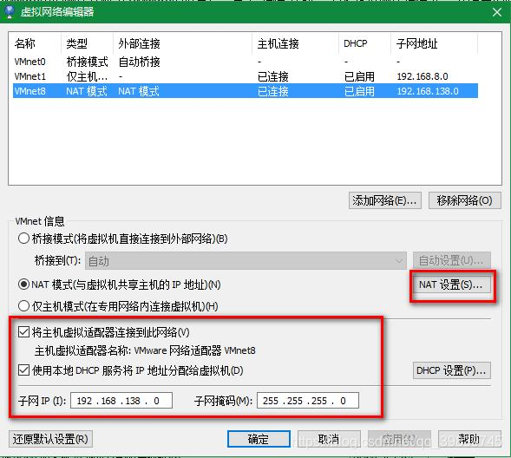The image size is (511, 458).
Task: Open the 桥接到 dropdown showing 自动
Action: [246, 260]
